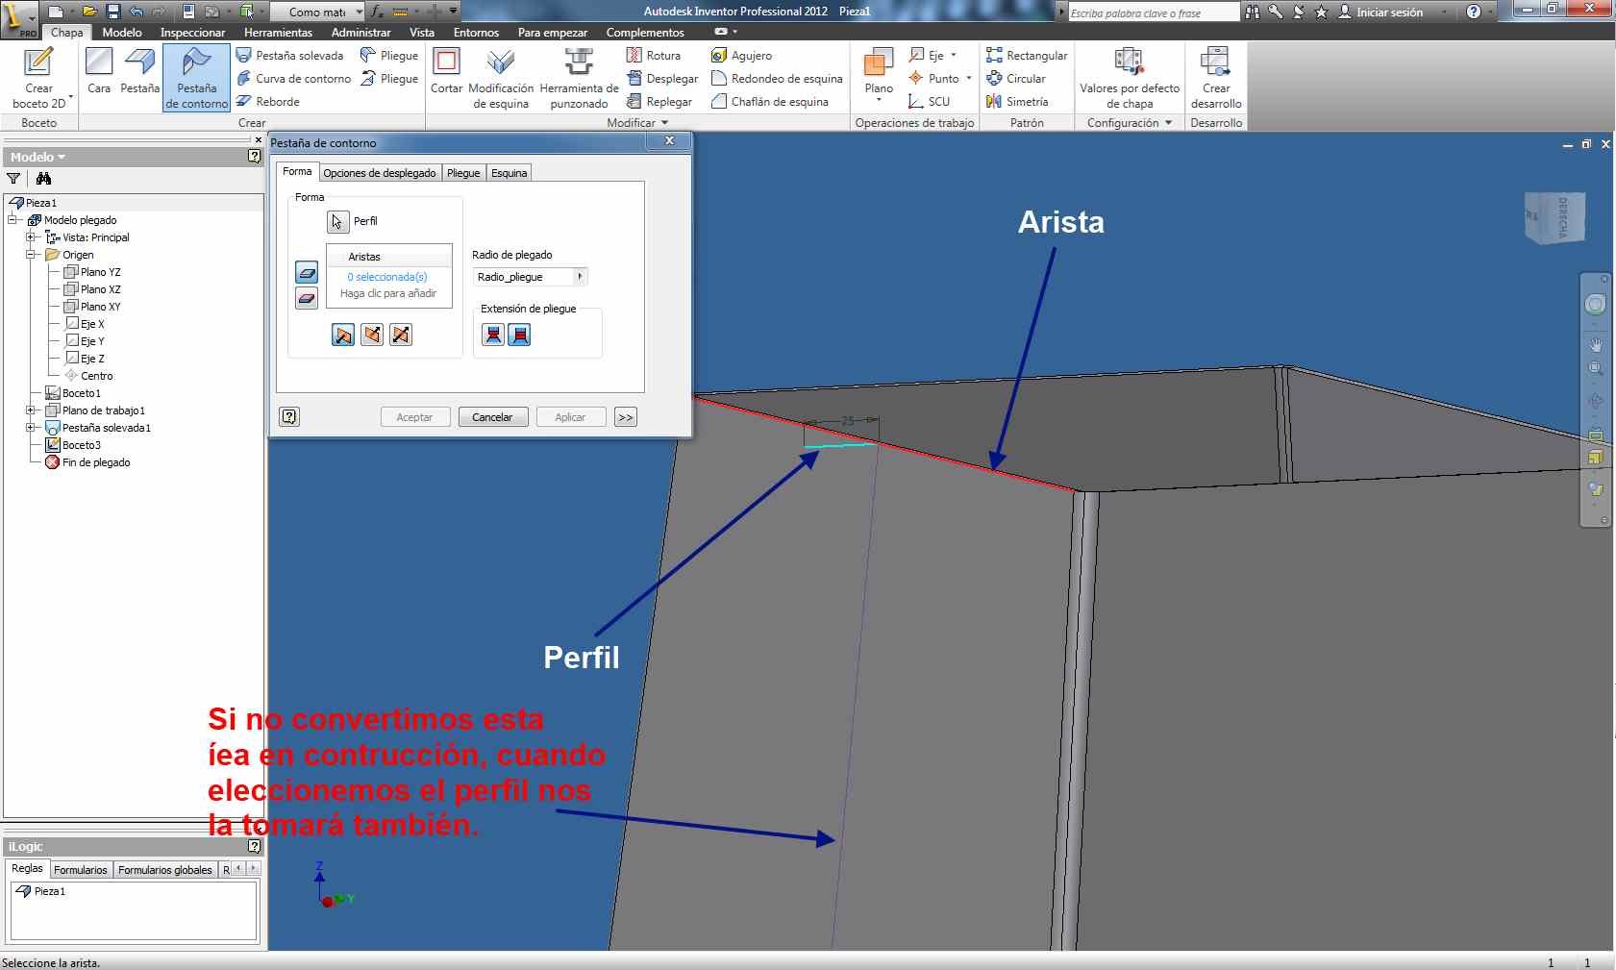Image resolution: width=1616 pixels, height=970 pixels.
Task: Toggle first Extensión de pliegue option
Action: pos(493,335)
